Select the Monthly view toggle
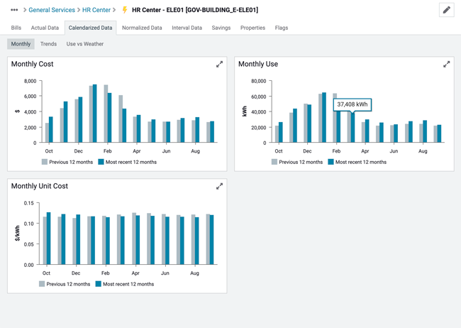Screen dimensions: 461x328 point(21,44)
